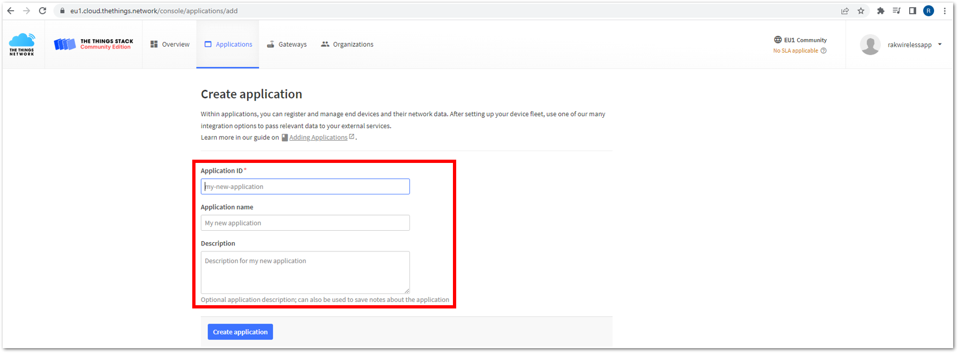Click into the Description text area
This screenshot has height=353, width=958.
(x=305, y=273)
